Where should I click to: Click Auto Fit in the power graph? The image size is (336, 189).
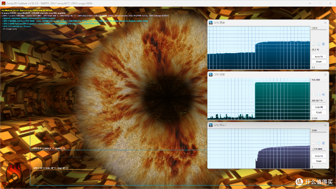click(x=319, y=107)
